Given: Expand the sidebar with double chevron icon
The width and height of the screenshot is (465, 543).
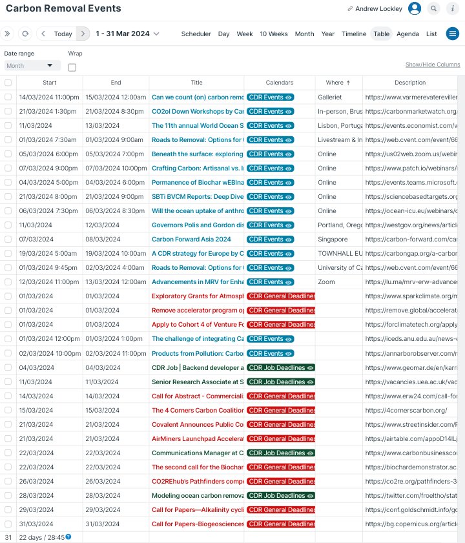Looking at the screenshot, I should pos(7,34).
